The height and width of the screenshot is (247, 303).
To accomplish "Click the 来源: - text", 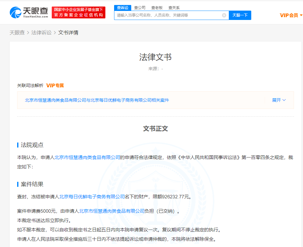I will point(156,69).
